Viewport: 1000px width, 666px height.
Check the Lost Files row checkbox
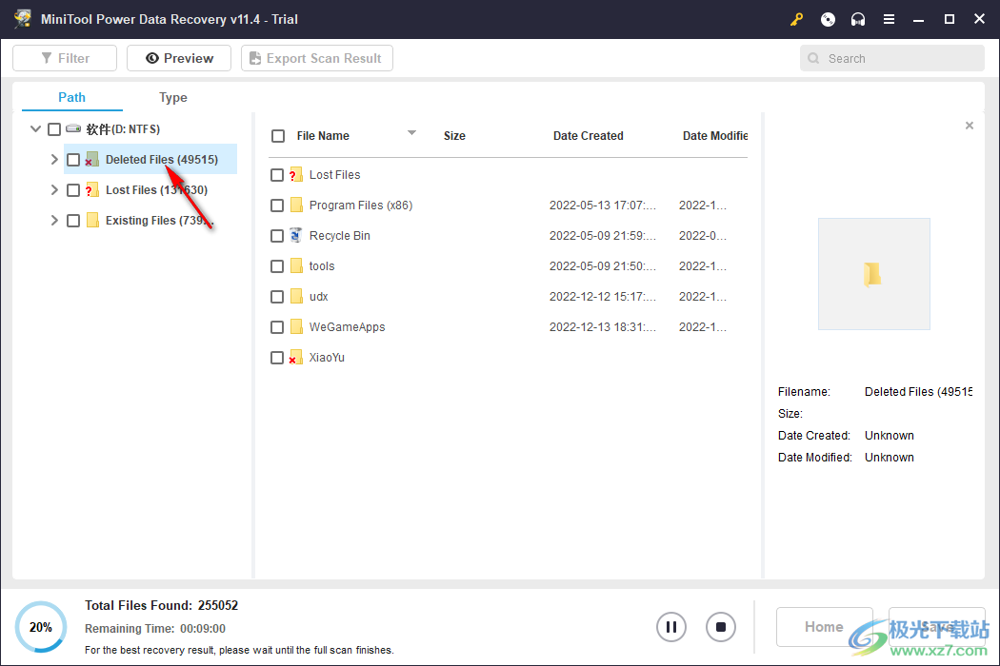pos(277,175)
